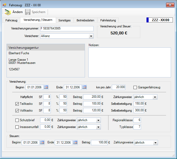Screen dimensions: 177x159
Task: Click the Schutzbrief amount field
Action: tap(46, 120)
